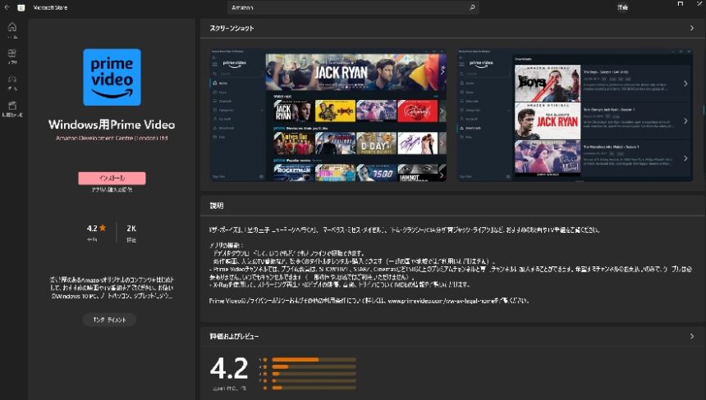The image size is (706, 400).
Task: Click the large 4.2 review score
Action: [x=229, y=369]
